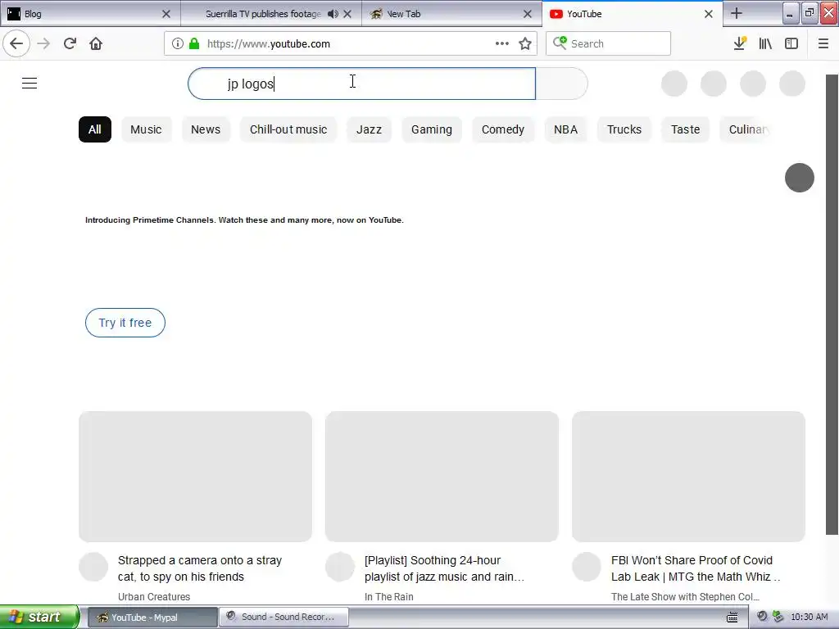Select the NBA filter chip
This screenshot has width=839, height=629.
(x=565, y=129)
